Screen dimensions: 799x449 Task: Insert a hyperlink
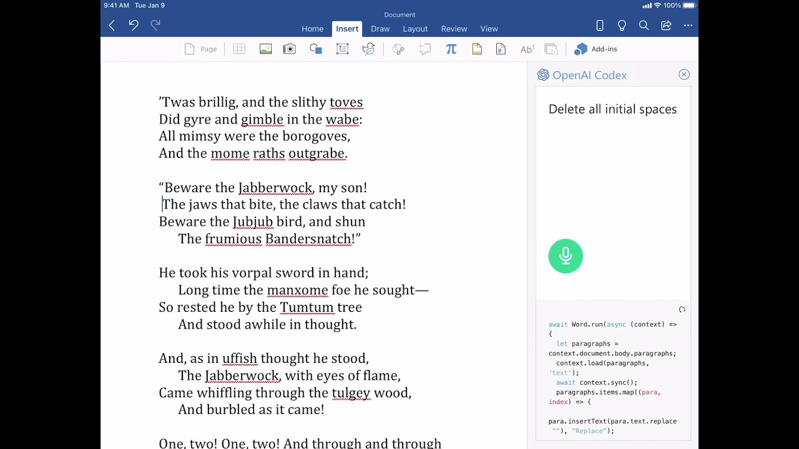pyautogui.click(x=398, y=49)
